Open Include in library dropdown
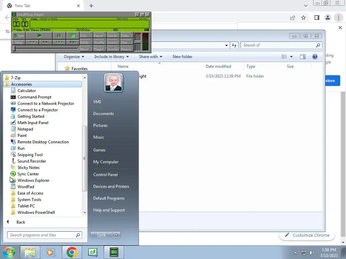Viewport: 346px width, 259px height. [x=112, y=56]
